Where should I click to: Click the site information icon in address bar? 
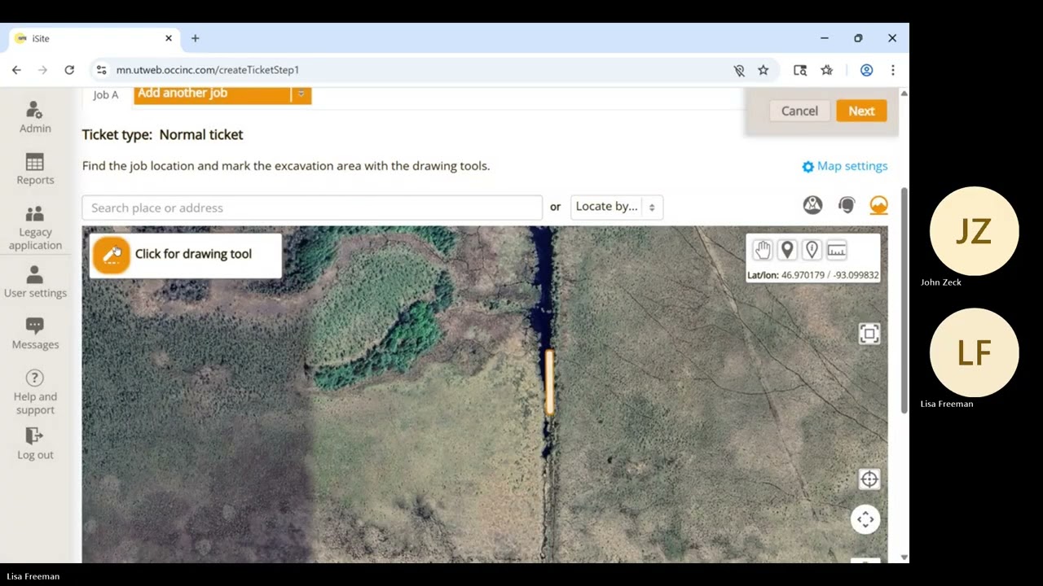click(x=101, y=70)
